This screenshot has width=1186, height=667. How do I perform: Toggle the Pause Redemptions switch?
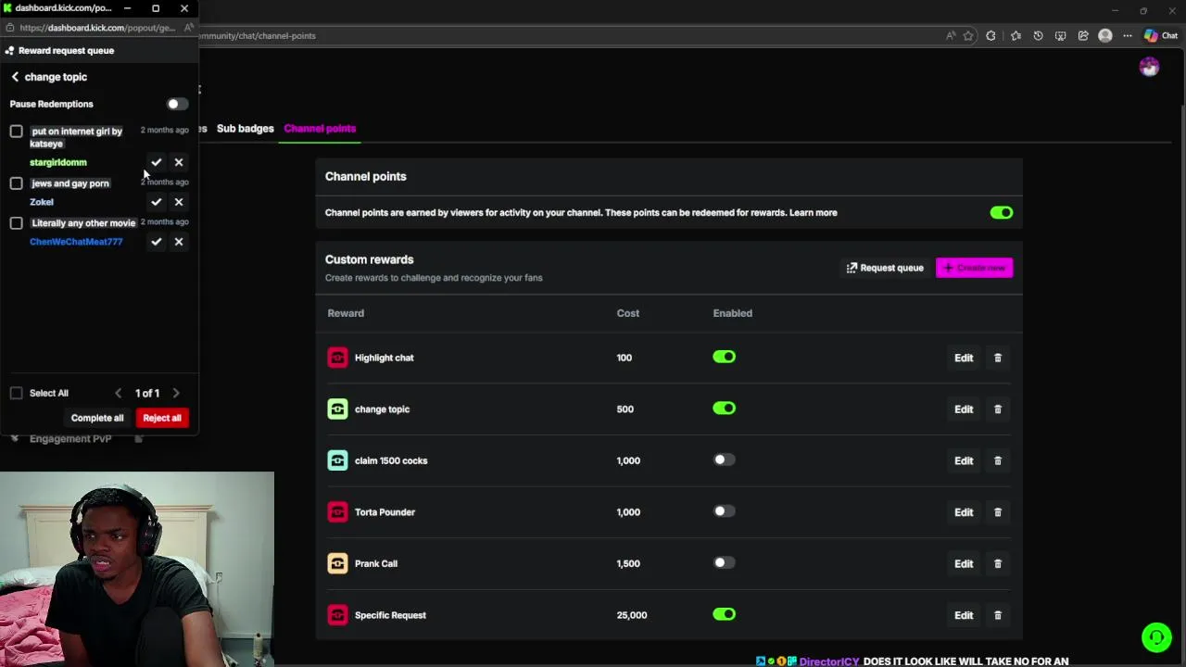177,104
